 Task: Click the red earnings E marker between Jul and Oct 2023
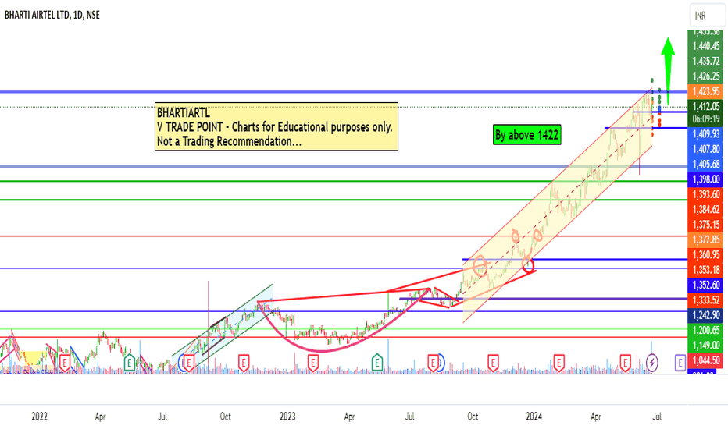tap(434, 362)
